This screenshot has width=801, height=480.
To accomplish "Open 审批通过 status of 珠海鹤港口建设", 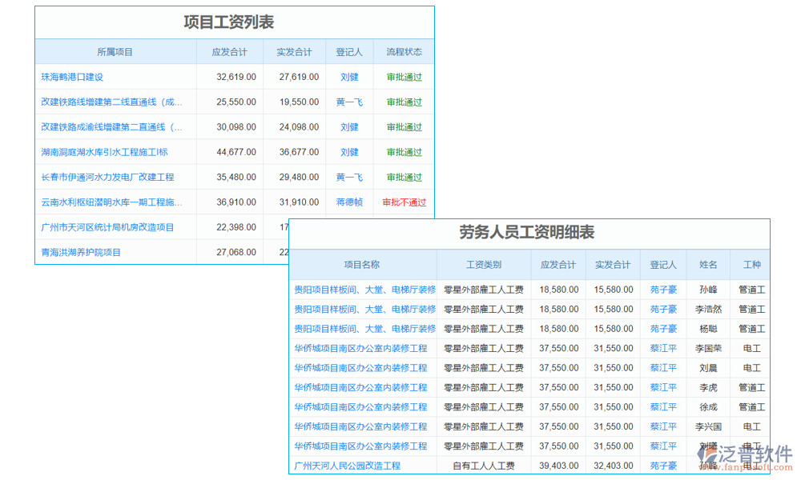I will point(403,76).
